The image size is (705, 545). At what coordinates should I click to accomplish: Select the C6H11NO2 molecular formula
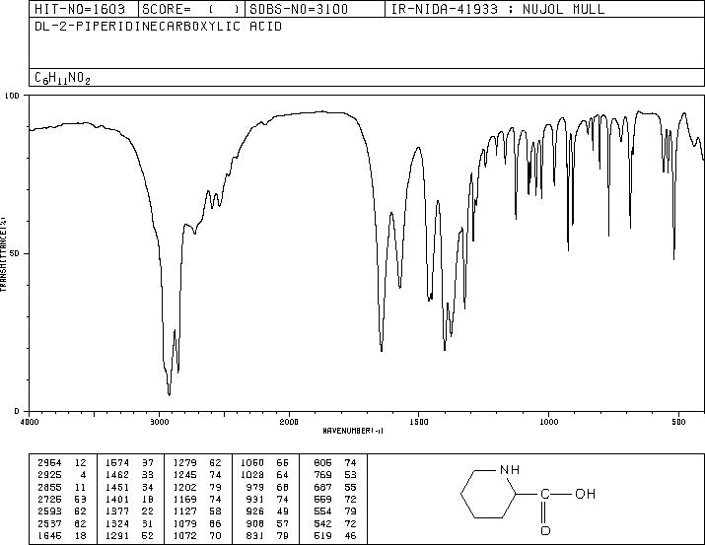pyautogui.click(x=62, y=79)
